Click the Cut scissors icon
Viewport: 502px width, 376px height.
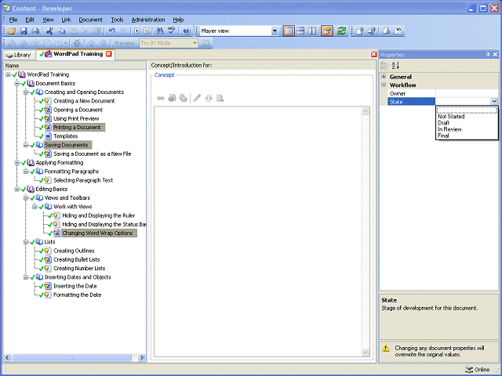[x=49, y=31]
